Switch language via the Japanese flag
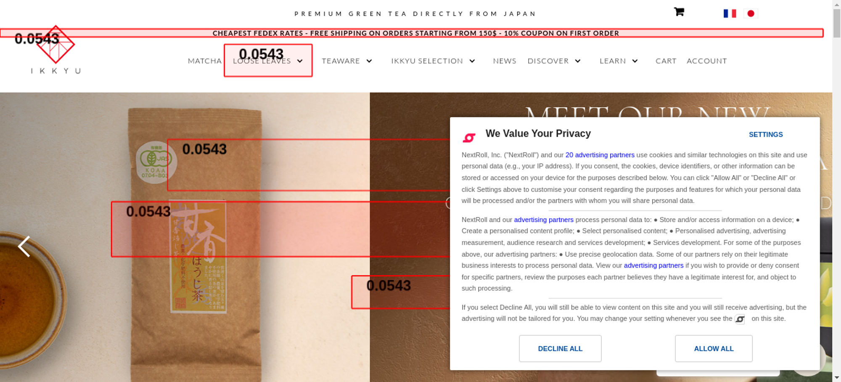841x382 pixels. point(751,13)
